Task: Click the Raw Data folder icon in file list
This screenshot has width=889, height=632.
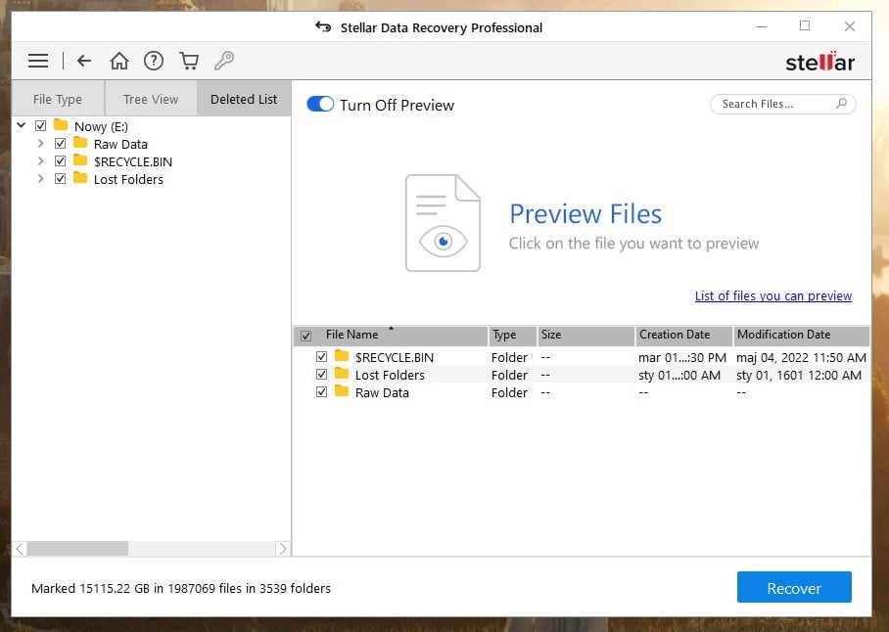Action: [x=342, y=391]
